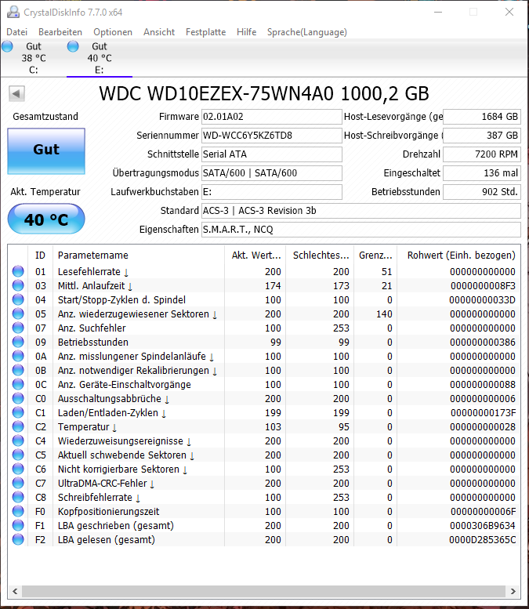This screenshot has width=529, height=609.
Task: Click the Rohwert (Einh. bezogen) column header
Action: 458,256
